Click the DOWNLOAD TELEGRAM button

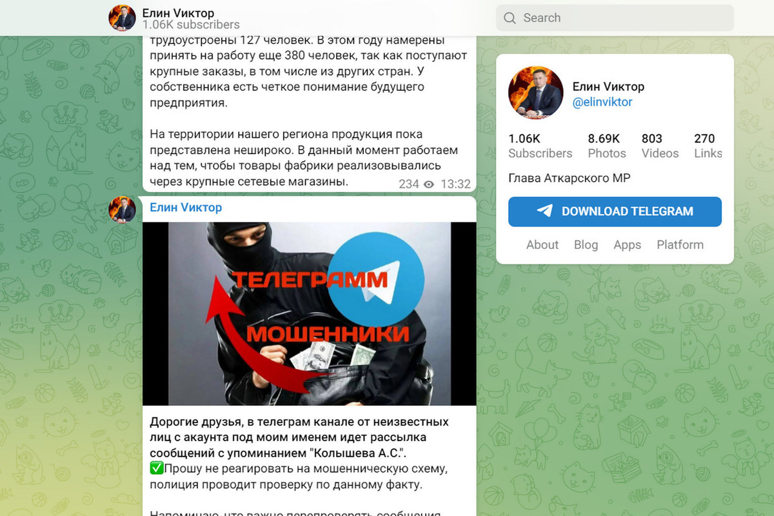point(615,212)
